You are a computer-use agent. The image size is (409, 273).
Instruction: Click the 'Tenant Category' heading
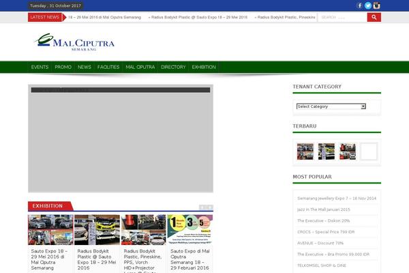(317, 87)
